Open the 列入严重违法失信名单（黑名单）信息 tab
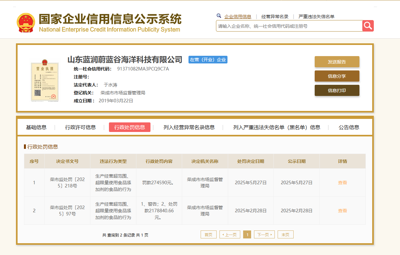 (277, 127)
